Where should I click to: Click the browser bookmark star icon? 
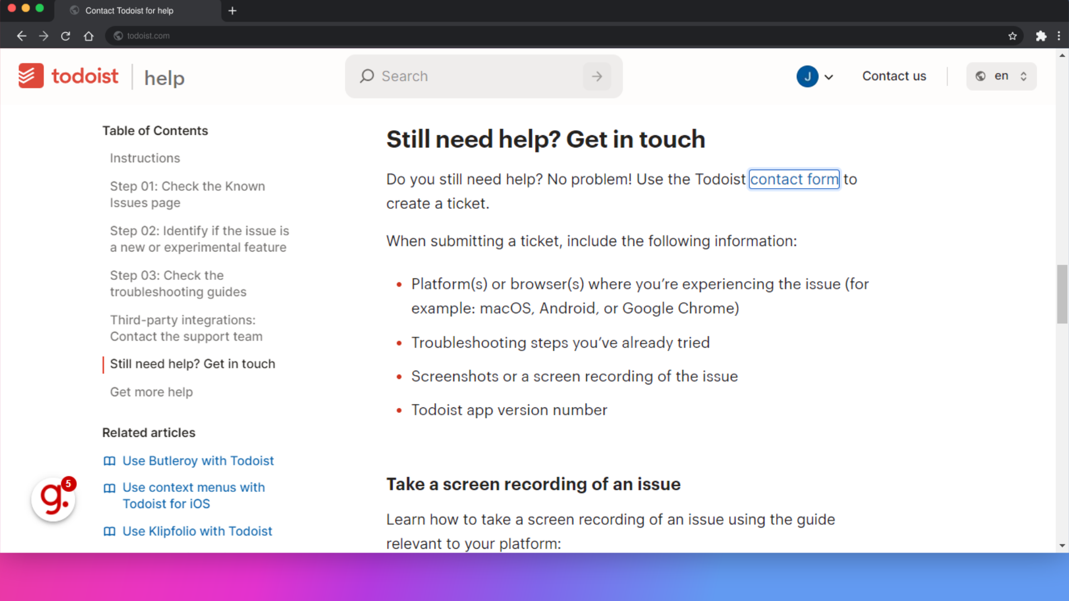(1012, 36)
